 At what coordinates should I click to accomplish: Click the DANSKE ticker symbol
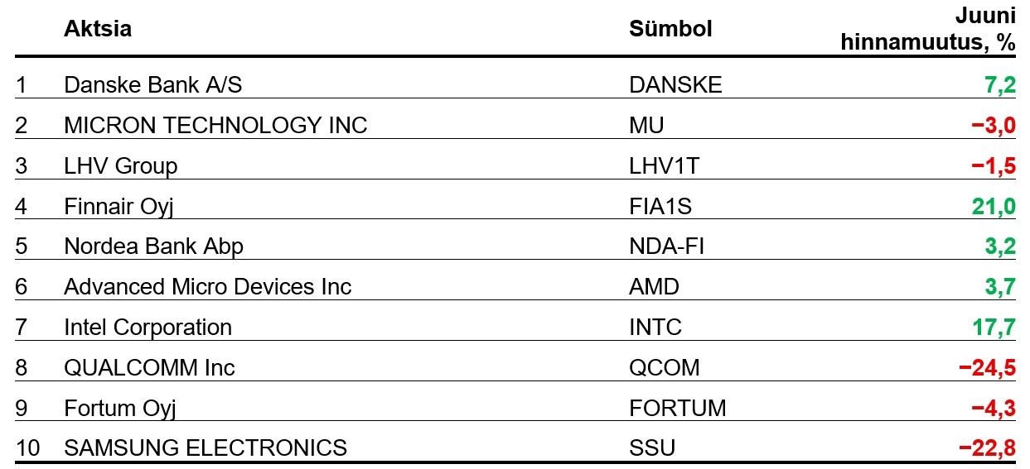click(676, 84)
